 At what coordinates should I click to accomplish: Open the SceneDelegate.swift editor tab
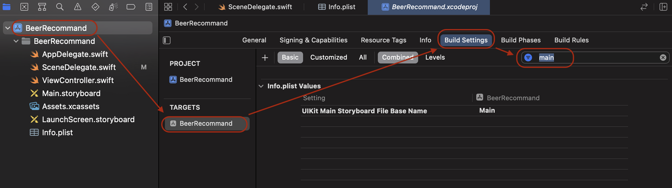(255, 7)
